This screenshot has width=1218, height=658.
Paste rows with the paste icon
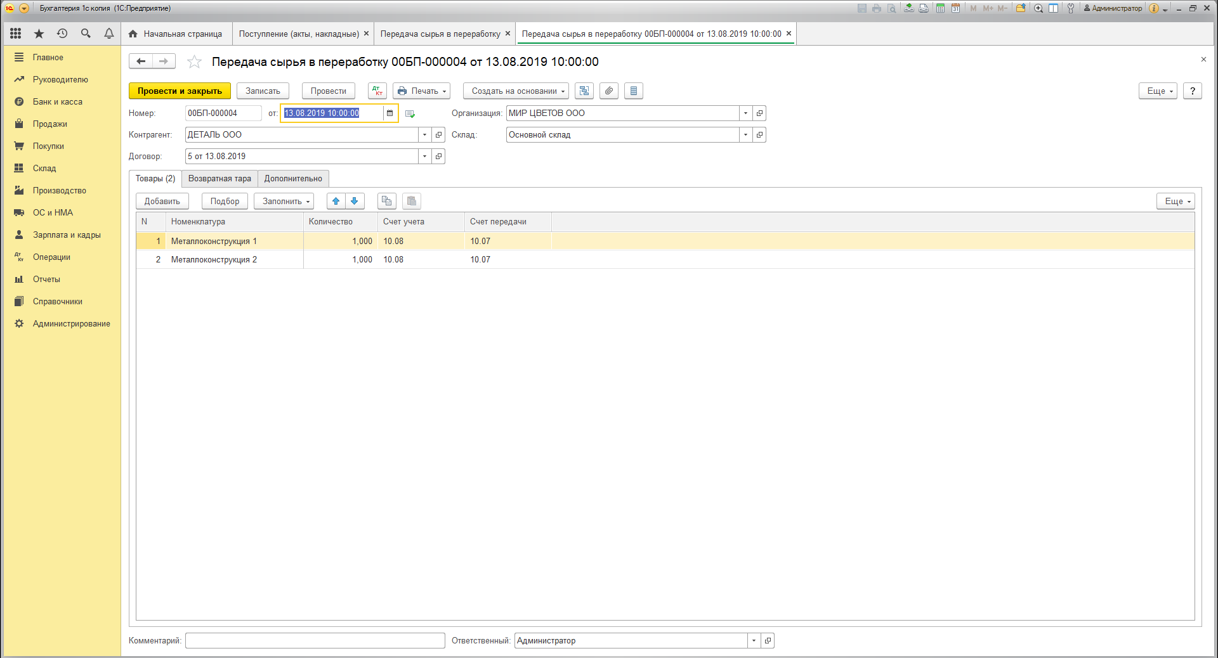412,202
